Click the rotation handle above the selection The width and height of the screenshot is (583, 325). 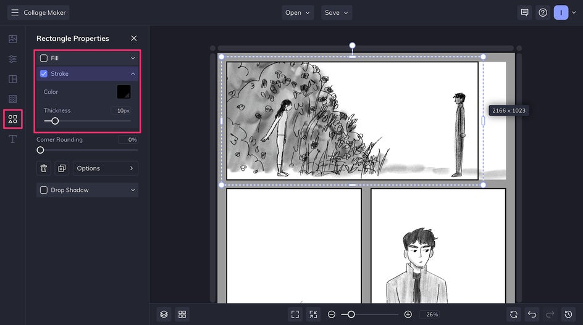(x=352, y=46)
